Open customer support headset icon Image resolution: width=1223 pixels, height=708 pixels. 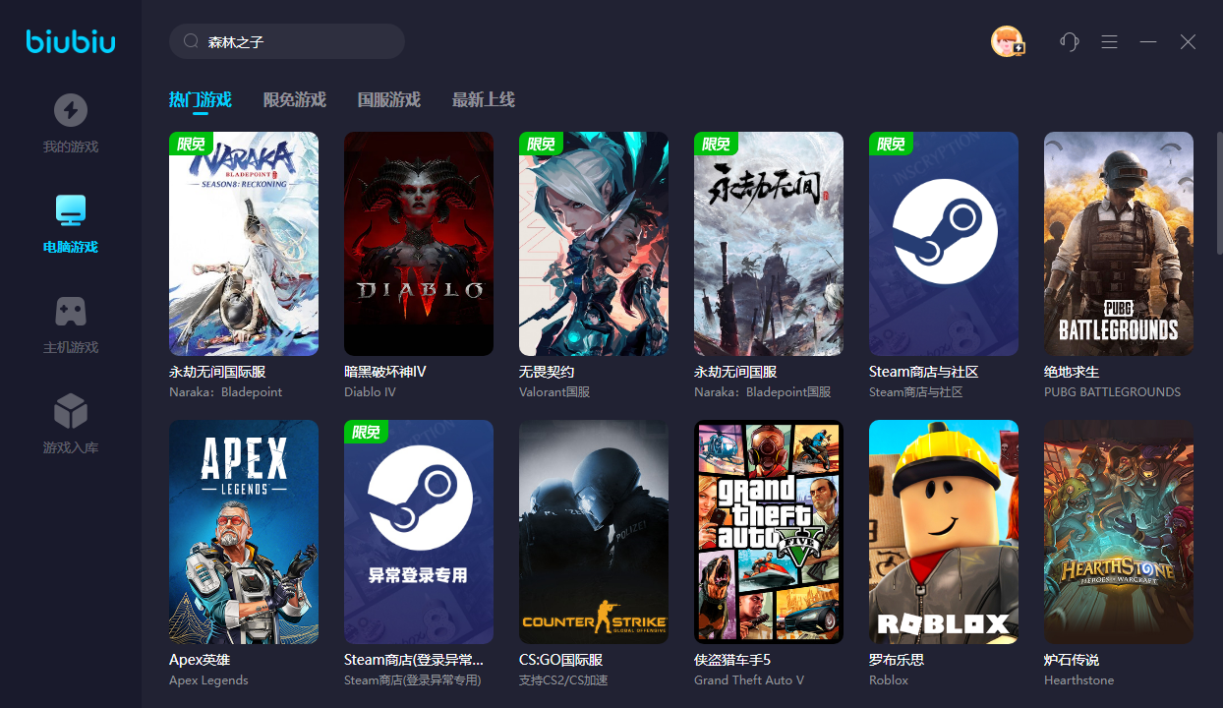[1070, 41]
